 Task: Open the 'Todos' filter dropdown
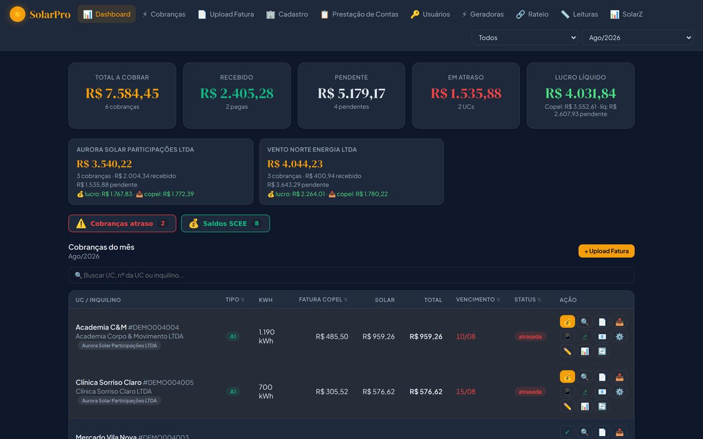[x=525, y=37]
